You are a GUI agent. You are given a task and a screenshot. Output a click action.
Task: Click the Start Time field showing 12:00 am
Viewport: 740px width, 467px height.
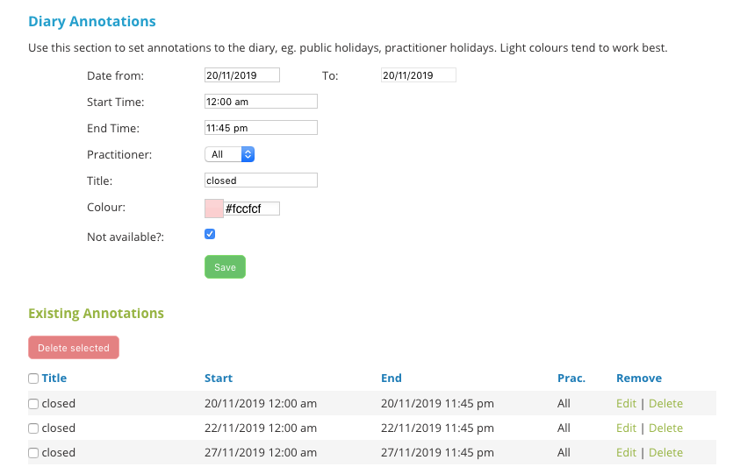click(x=261, y=102)
